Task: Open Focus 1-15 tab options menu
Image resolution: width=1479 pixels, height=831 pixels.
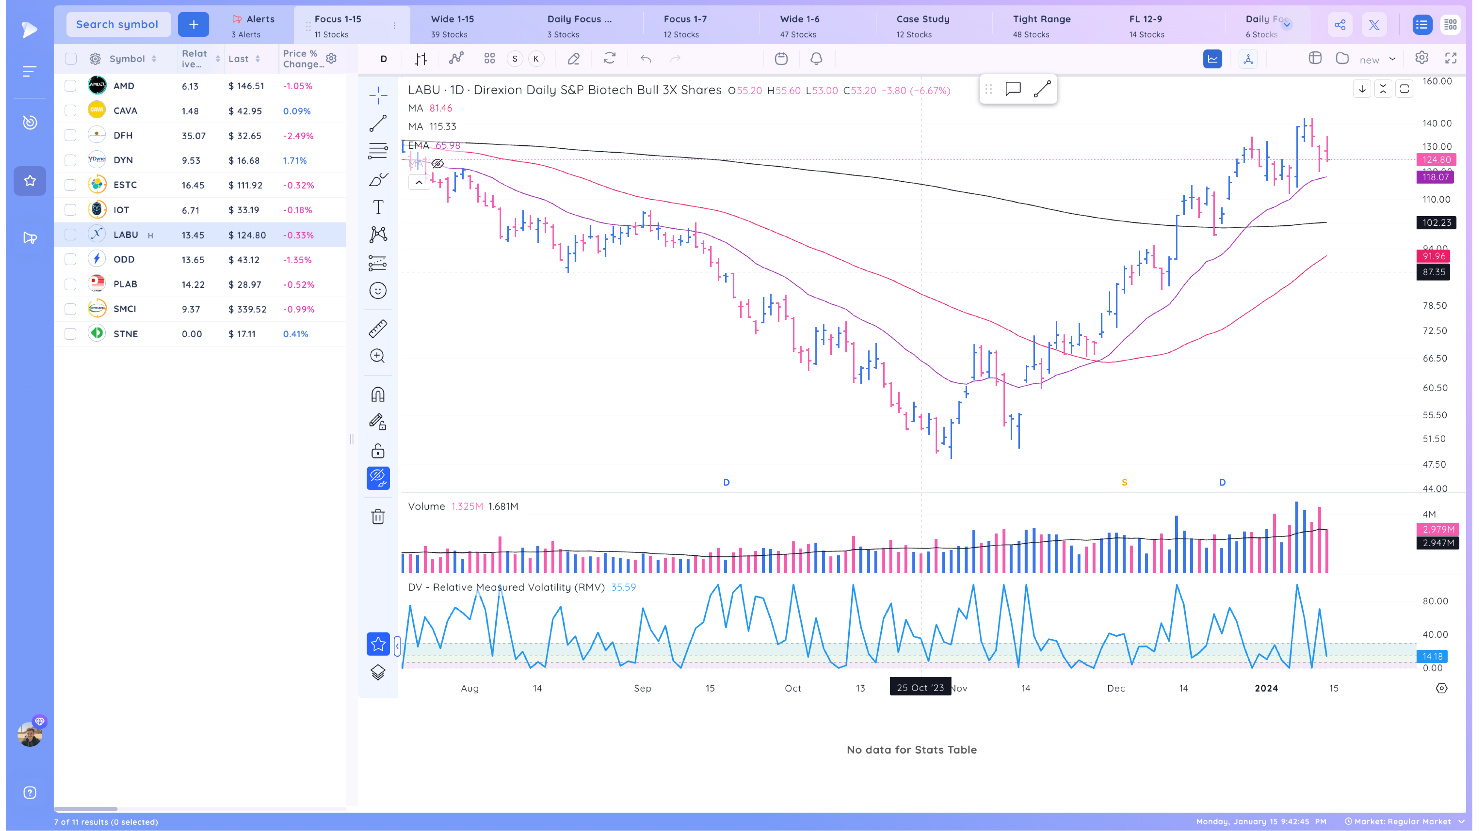Action: pyautogui.click(x=395, y=25)
